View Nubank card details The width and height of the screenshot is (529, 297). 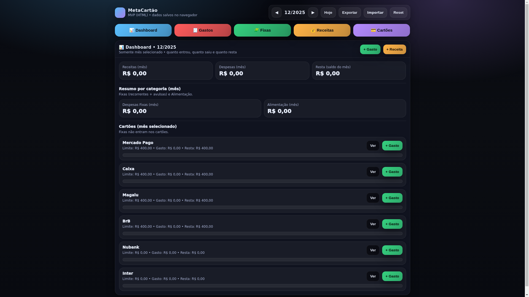[x=373, y=250]
